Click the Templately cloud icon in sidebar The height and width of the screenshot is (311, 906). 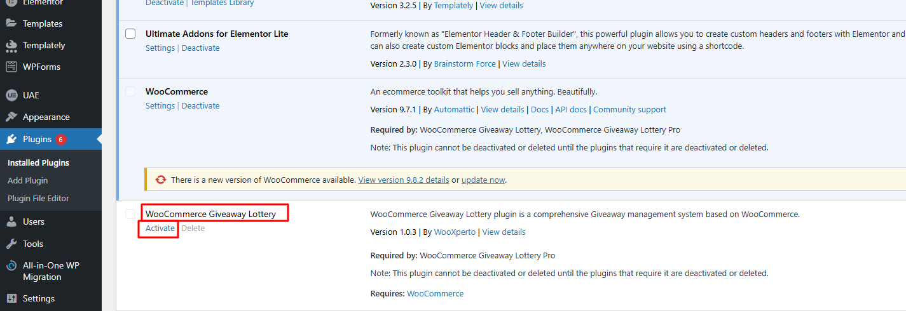click(11, 46)
